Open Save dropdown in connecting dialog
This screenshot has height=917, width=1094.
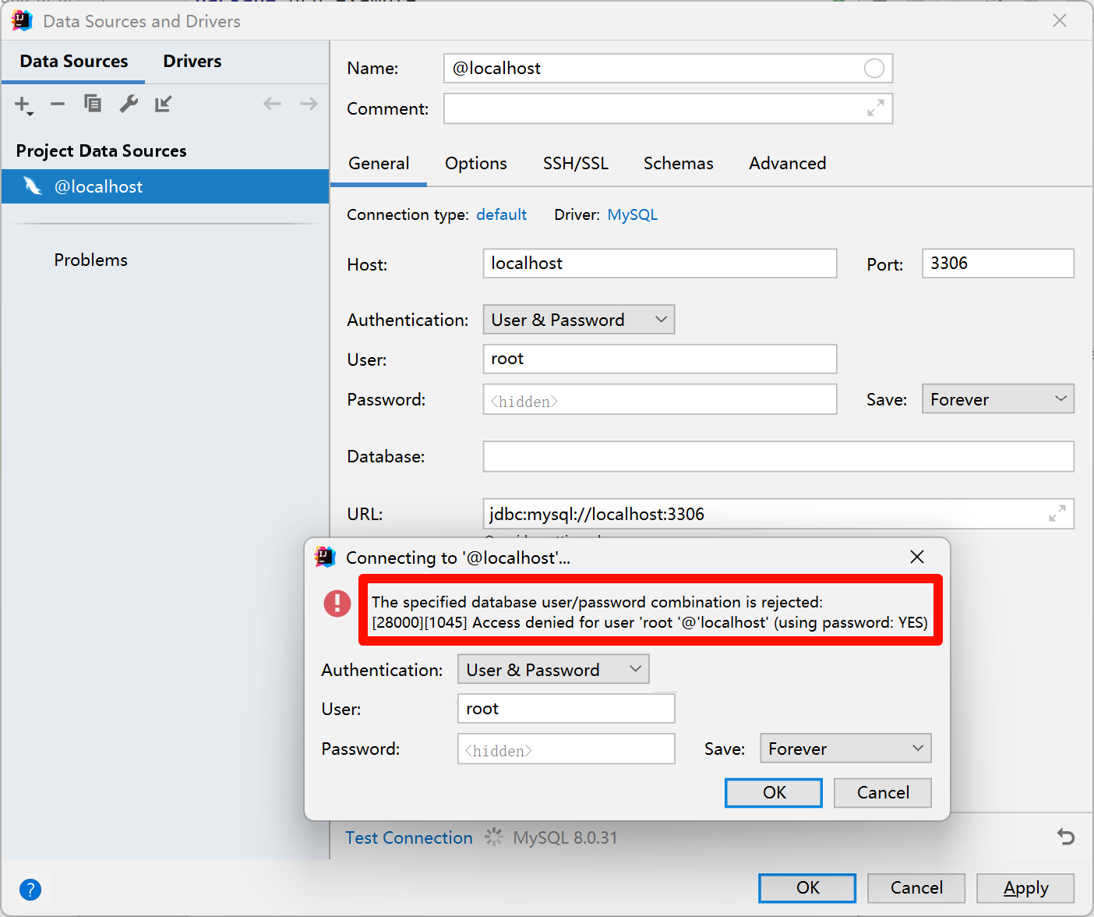tap(845, 749)
